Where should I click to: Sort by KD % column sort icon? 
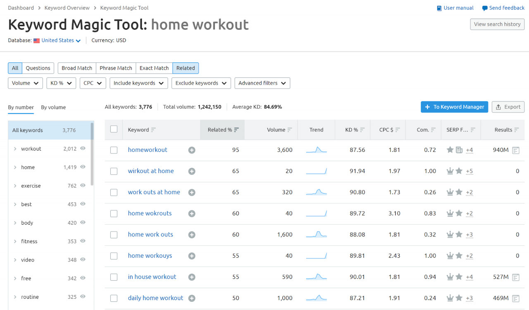[362, 130]
